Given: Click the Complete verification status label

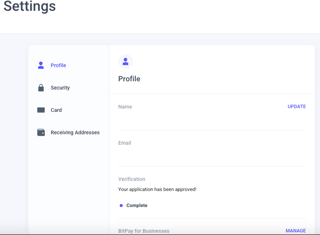Looking at the screenshot, I should [137, 205].
